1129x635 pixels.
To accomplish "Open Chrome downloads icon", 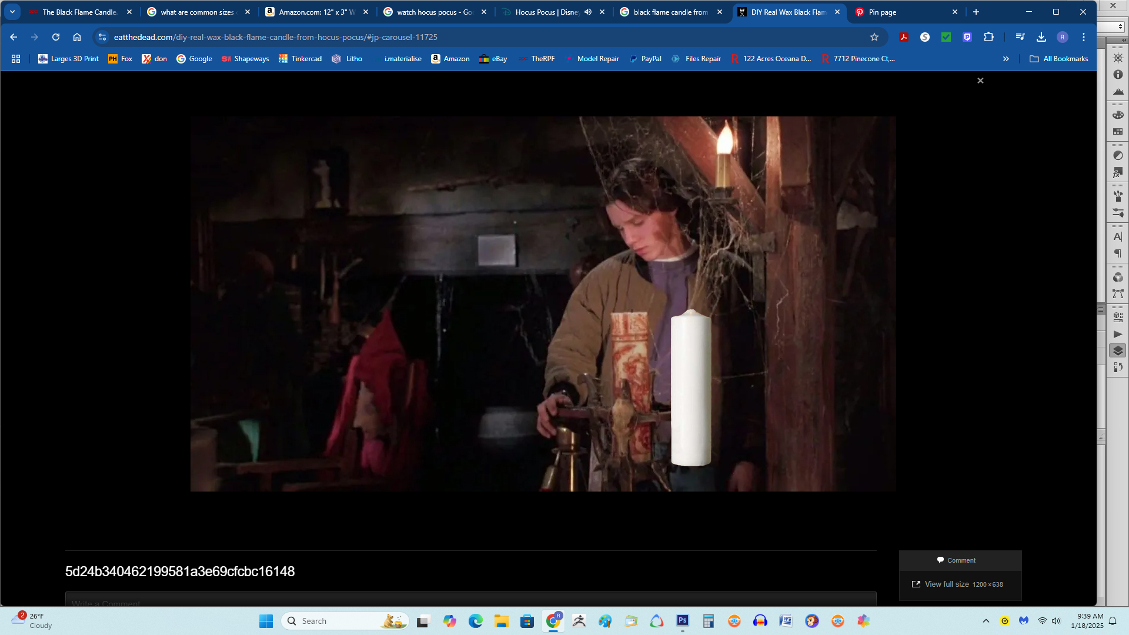I will tap(1041, 37).
